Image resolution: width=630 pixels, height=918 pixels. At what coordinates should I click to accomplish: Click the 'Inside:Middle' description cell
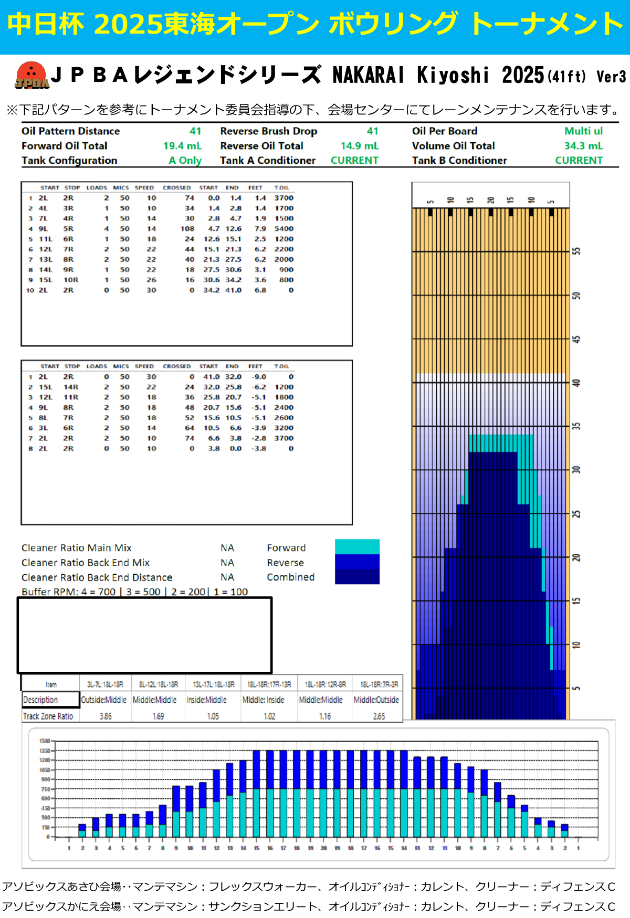click(207, 700)
